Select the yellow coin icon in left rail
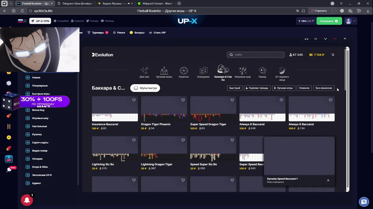Viewport: 373px width, 209px height. point(9,137)
